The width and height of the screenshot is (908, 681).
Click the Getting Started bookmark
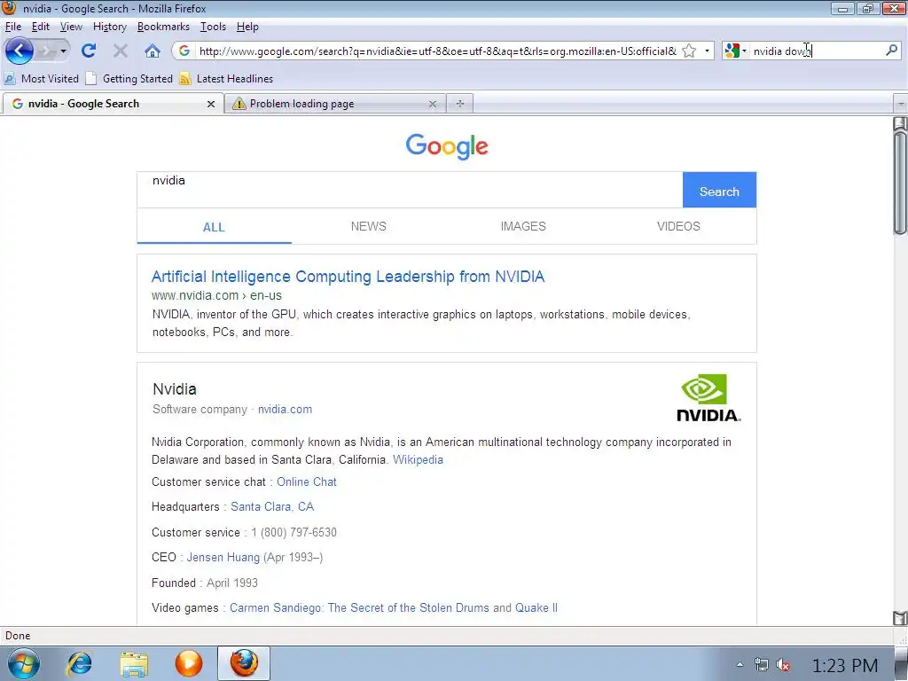point(129,79)
